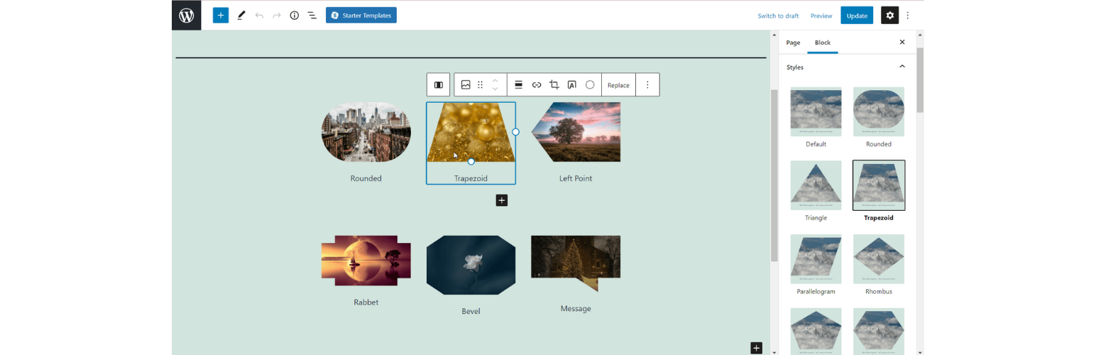
Task: Click the sidebar vertical scrollbar
Action: pos(920,80)
